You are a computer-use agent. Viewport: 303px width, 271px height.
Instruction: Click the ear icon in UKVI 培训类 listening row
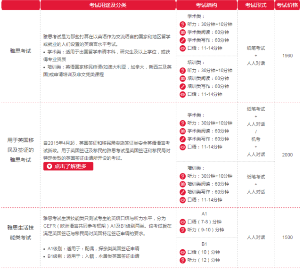[x=182, y=176]
